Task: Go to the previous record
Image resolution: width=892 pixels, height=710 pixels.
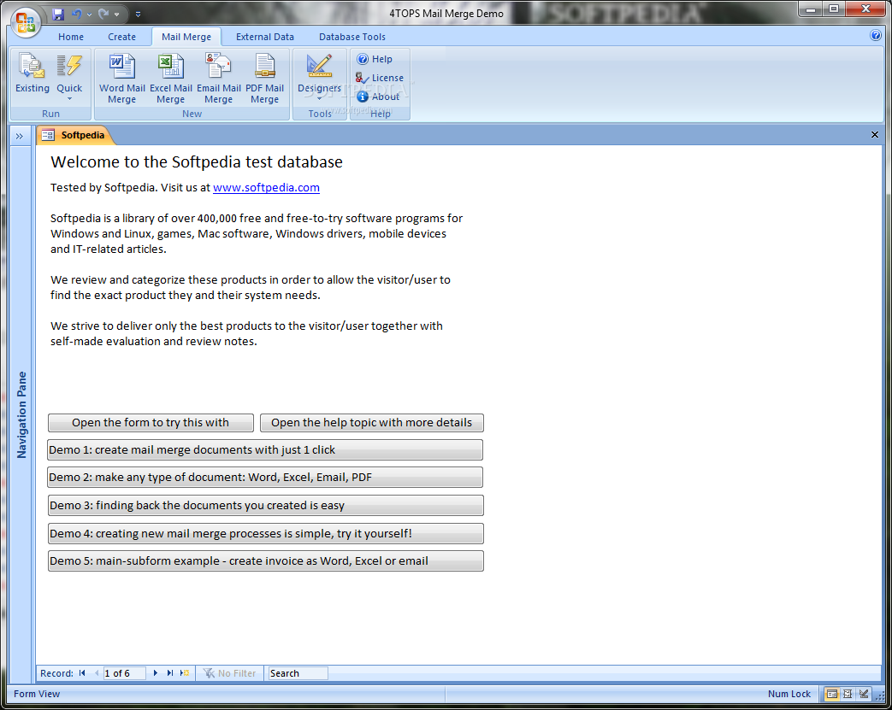Action: pos(96,673)
